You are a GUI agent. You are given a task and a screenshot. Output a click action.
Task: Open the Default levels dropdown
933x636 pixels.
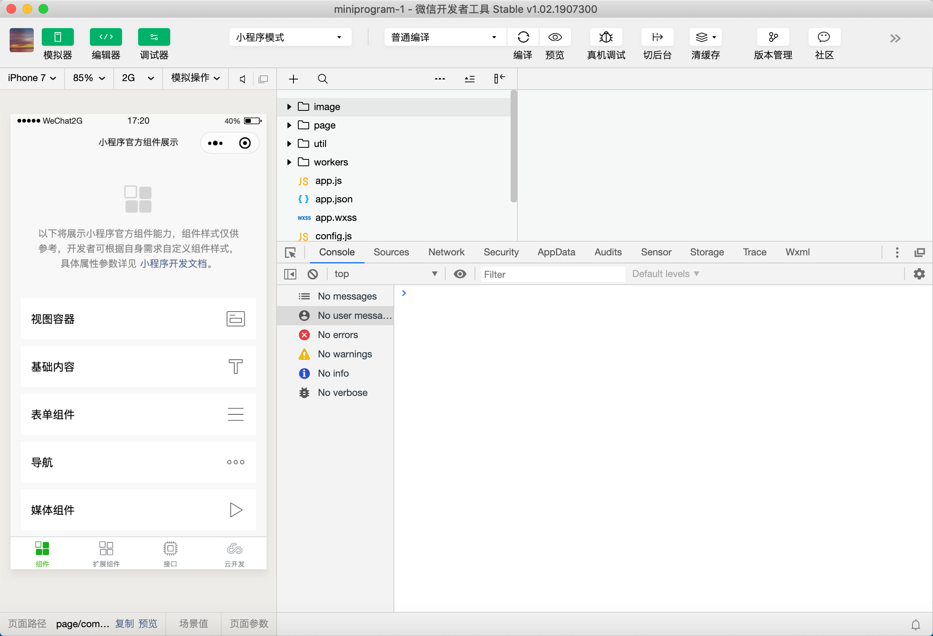(x=665, y=274)
